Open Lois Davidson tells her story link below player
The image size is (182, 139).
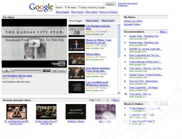(17, 76)
